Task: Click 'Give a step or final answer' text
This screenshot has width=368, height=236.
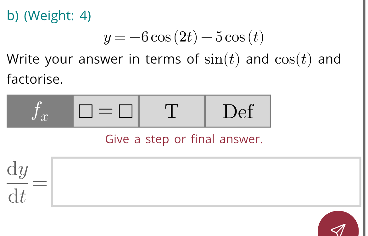Action: click(x=184, y=139)
